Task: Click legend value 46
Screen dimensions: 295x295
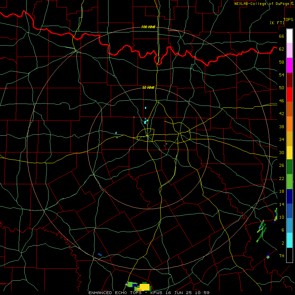Action: pos(282,101)
